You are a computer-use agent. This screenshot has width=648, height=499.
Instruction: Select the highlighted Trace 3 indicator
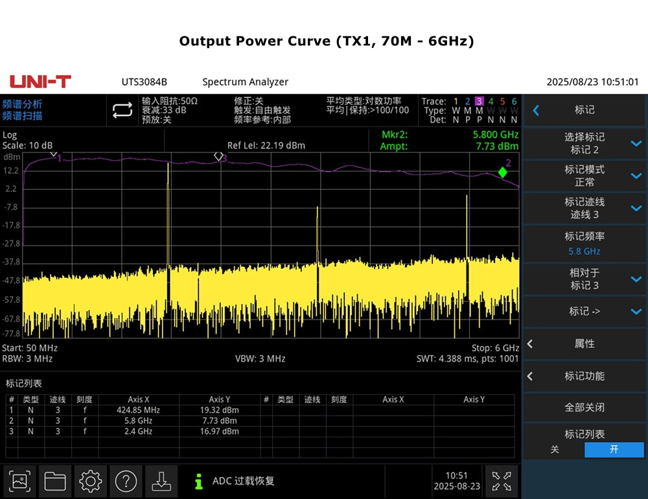[479, 101]
